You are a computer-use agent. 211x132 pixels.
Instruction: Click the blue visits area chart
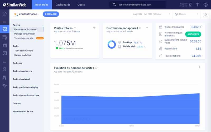tap(130, 109)
